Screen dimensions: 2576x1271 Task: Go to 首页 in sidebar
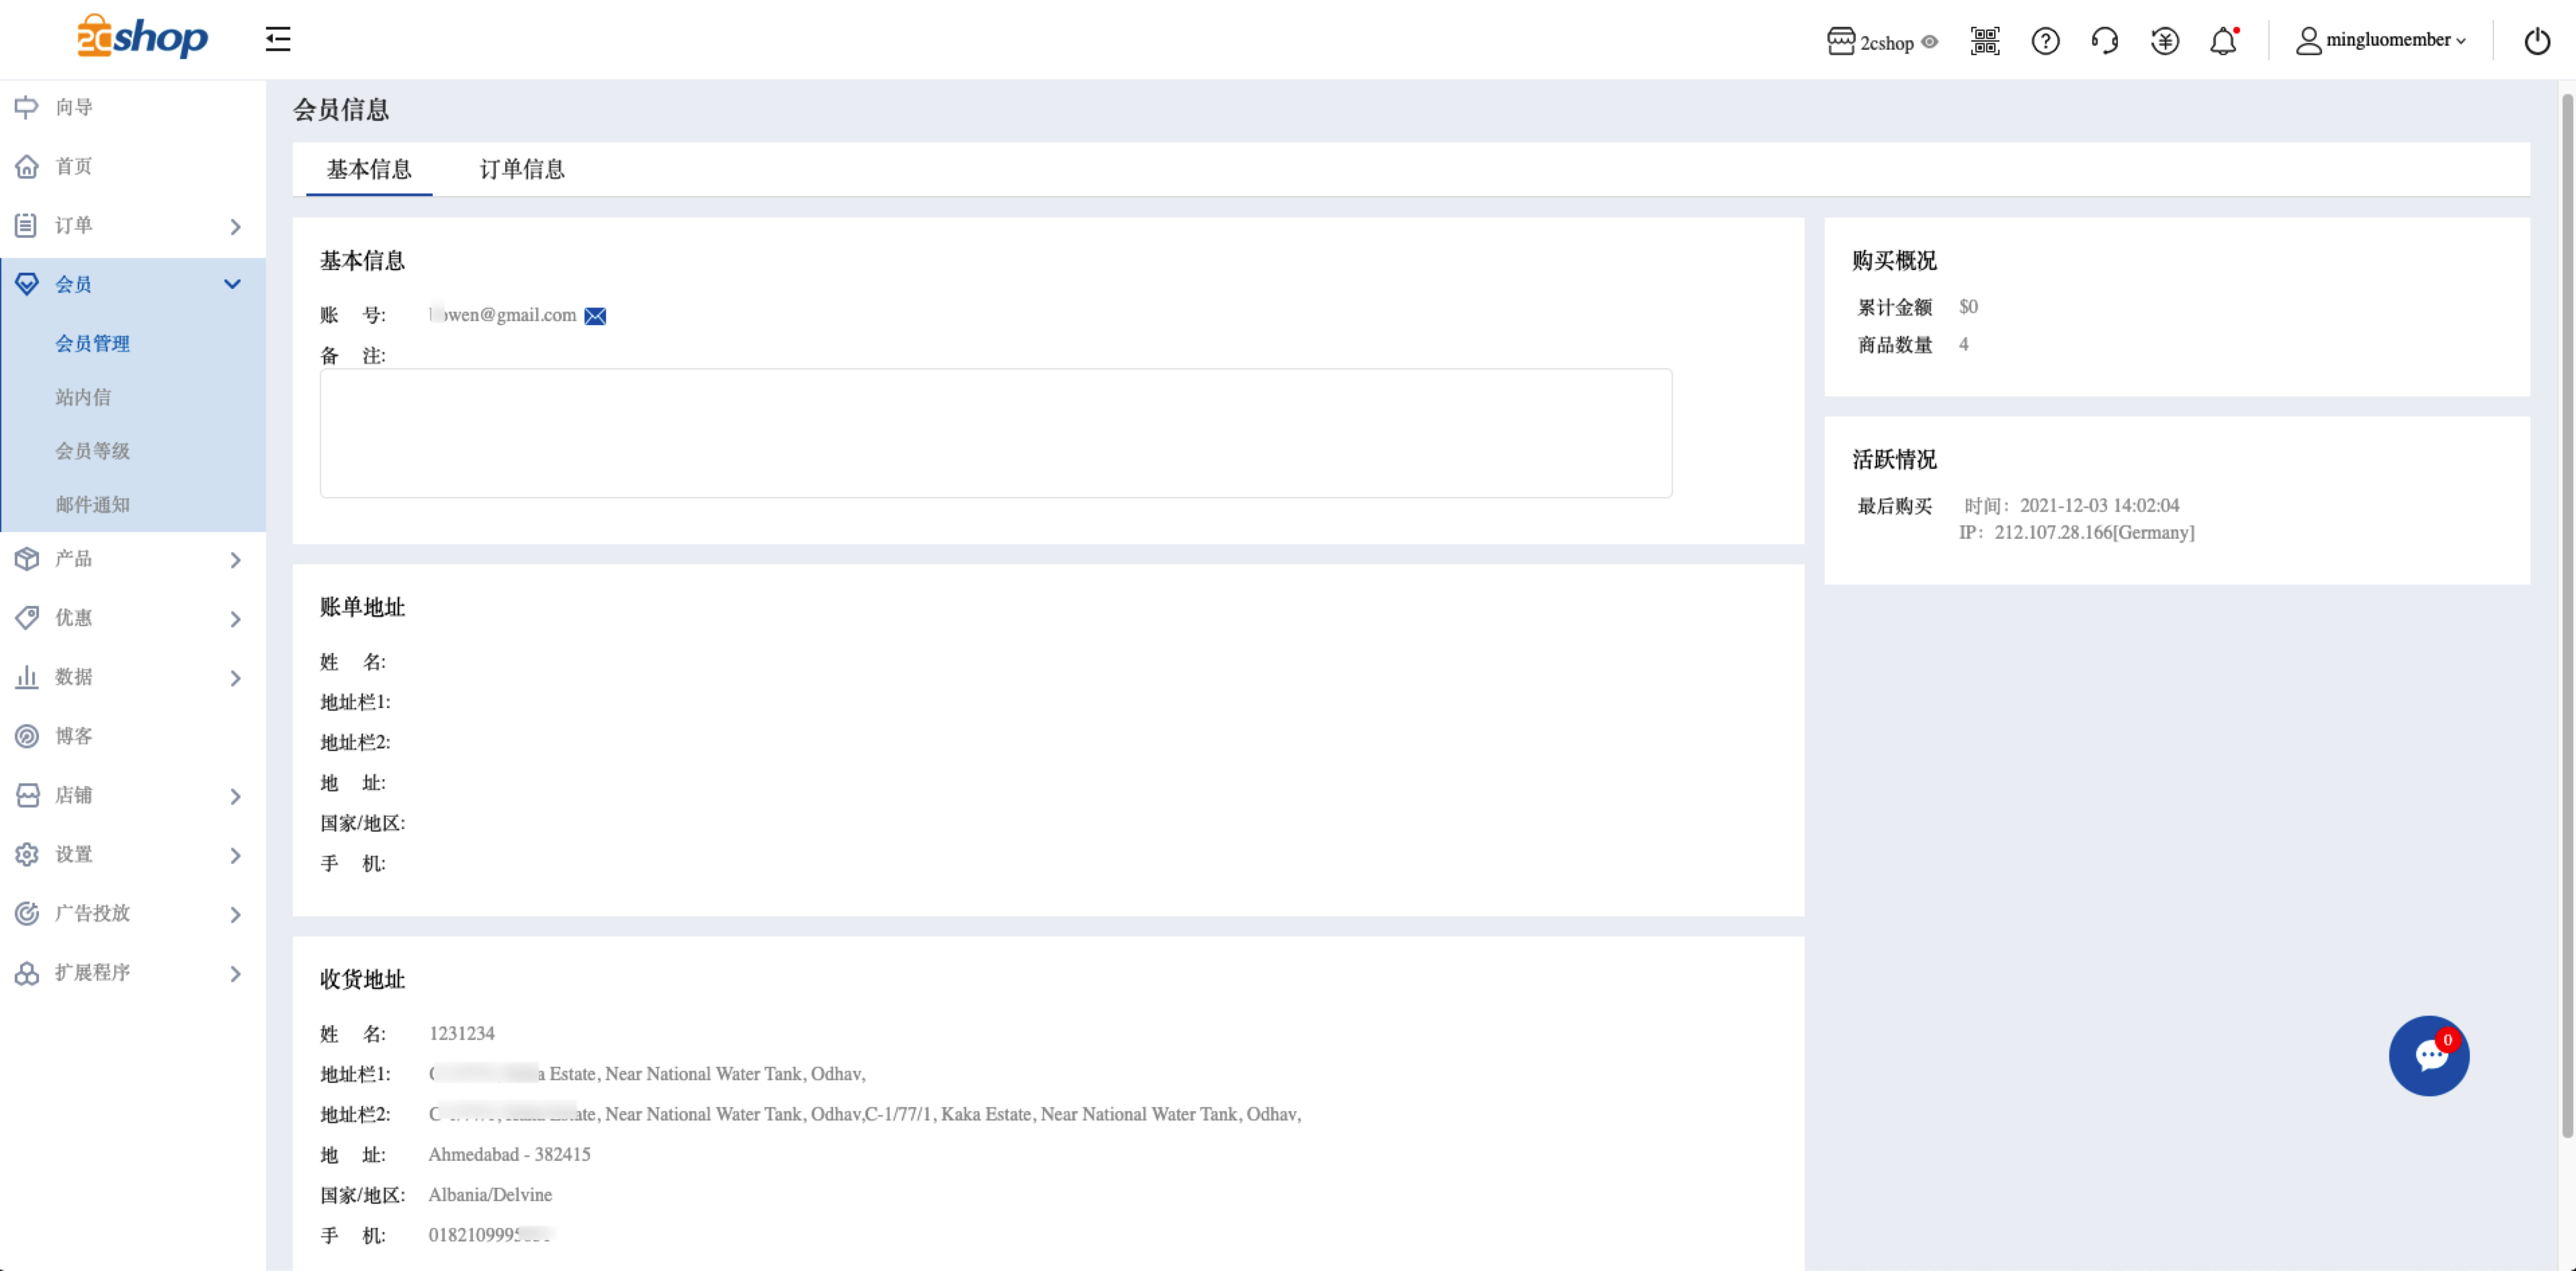click(74, 166)
